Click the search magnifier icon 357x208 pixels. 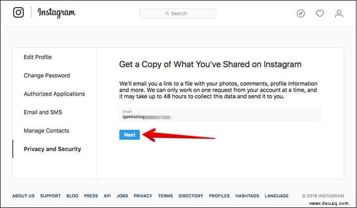coord(167,13)
